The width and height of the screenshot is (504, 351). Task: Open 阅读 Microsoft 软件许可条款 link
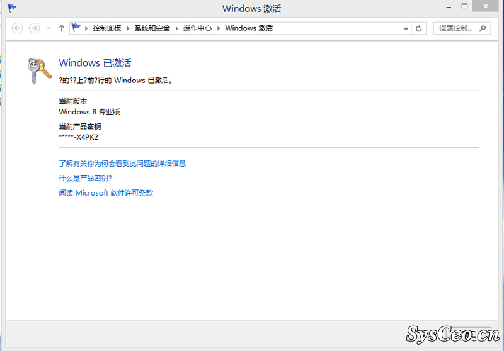pyautogui.click(x=106, y=193)
